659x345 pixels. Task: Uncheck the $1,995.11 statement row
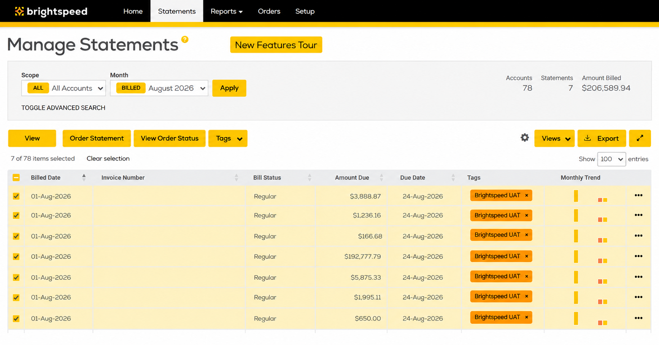pos(16,298)
